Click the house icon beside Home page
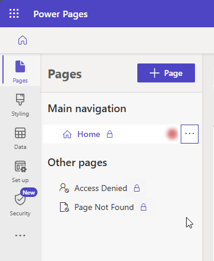Viewport: 214px width, 261px height. (x=67, y=134)
